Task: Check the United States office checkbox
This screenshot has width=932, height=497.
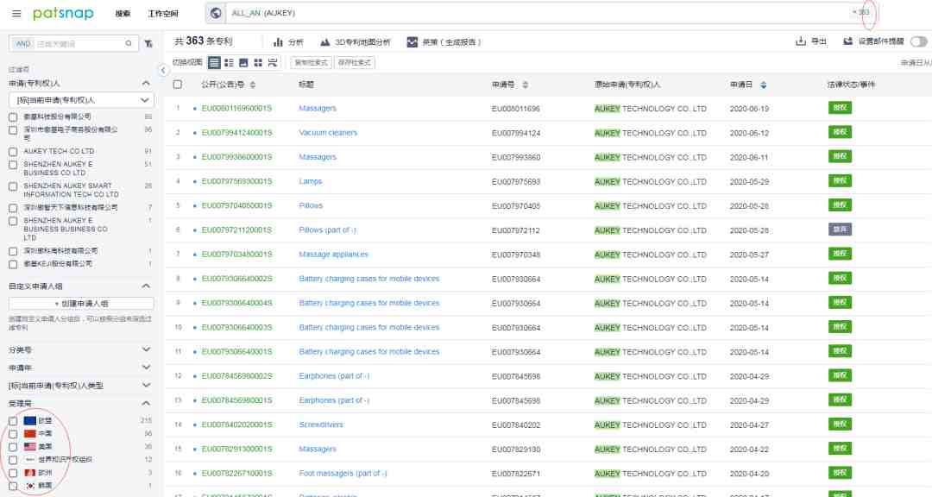Action: point(13,447)
